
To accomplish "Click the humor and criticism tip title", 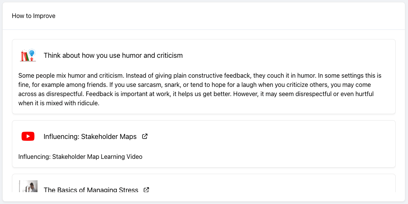I will coord(113,55).
